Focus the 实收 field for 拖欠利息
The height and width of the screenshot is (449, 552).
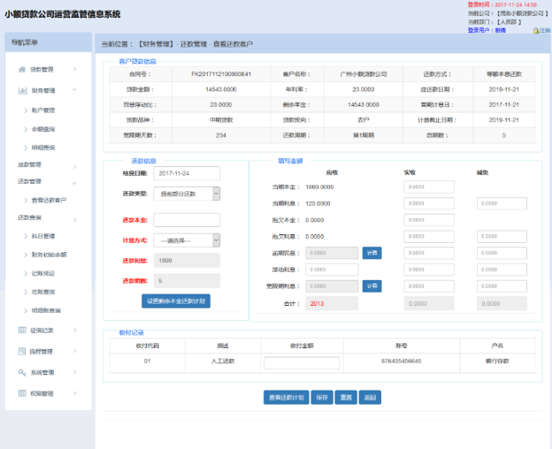[429, 236]
